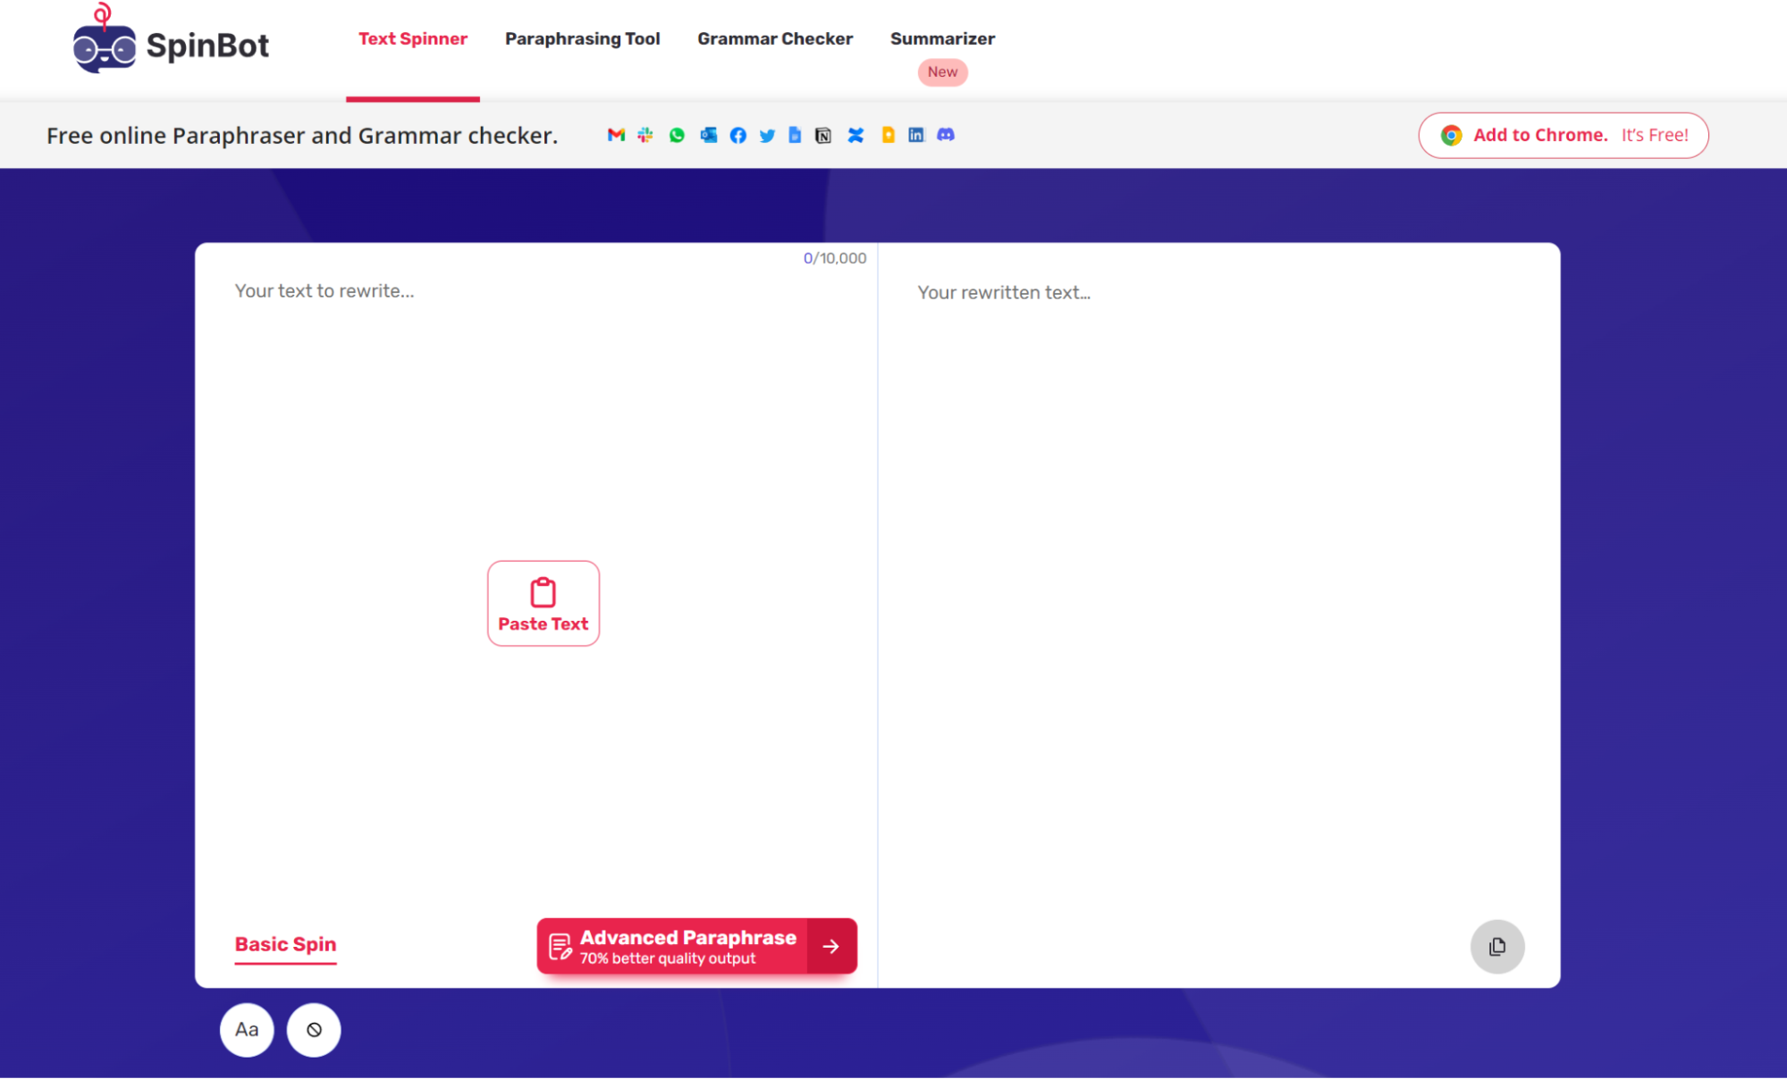Open the Paraphrasing Tool tab
Image resolution: width=1787 pixels, height=1079 pixels.
click(583, 38)
